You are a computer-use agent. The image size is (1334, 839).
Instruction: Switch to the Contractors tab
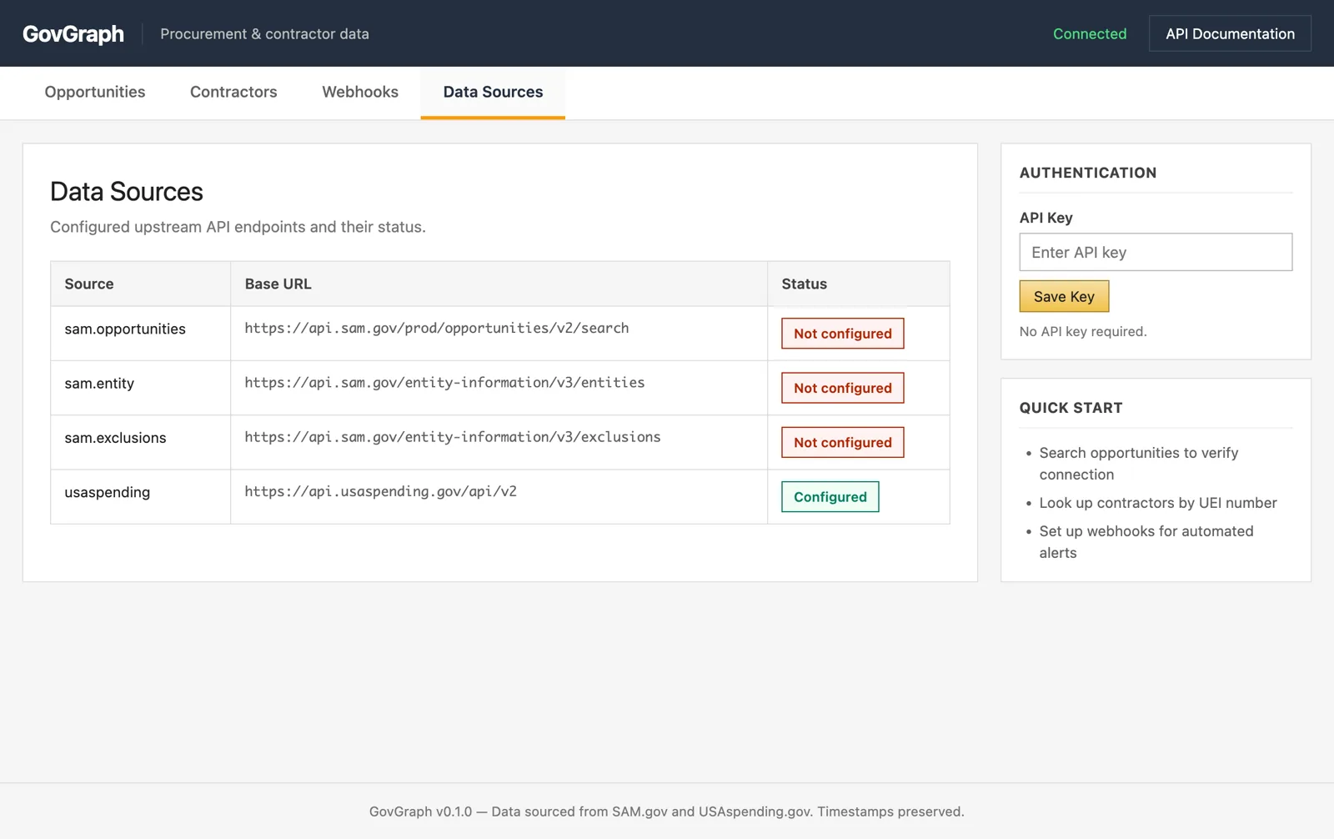point(233,93)
